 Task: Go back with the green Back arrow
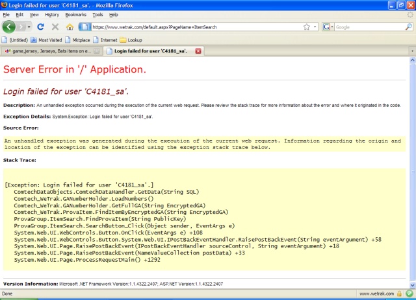[8, 27]
